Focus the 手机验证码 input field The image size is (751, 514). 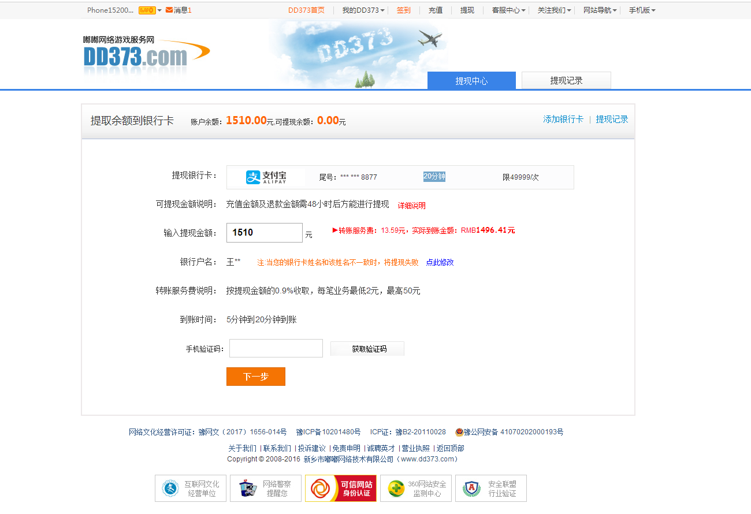pyautogui.click(x=276, y=348)
